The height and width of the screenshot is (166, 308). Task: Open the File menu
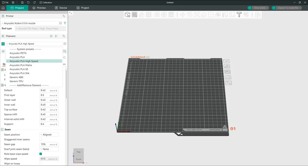(5, 3)
